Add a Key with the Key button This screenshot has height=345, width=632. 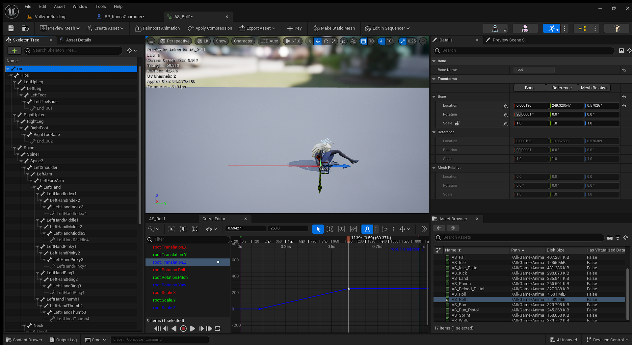(294, 28)
